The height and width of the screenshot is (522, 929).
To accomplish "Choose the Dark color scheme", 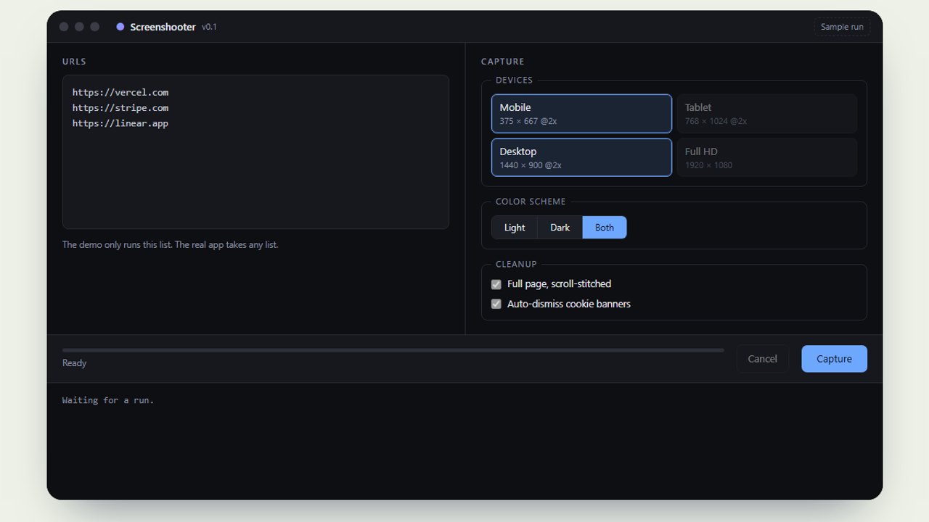I will tap(560, 228).
